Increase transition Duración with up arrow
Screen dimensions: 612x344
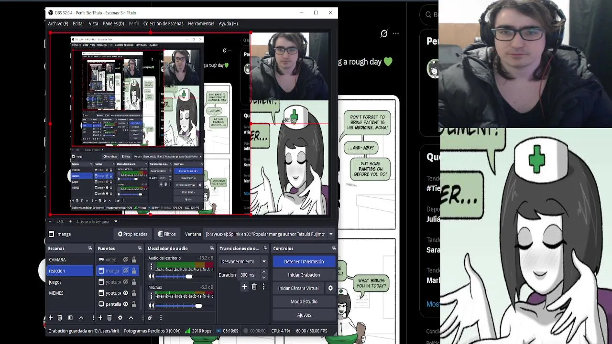click(263, 272)
